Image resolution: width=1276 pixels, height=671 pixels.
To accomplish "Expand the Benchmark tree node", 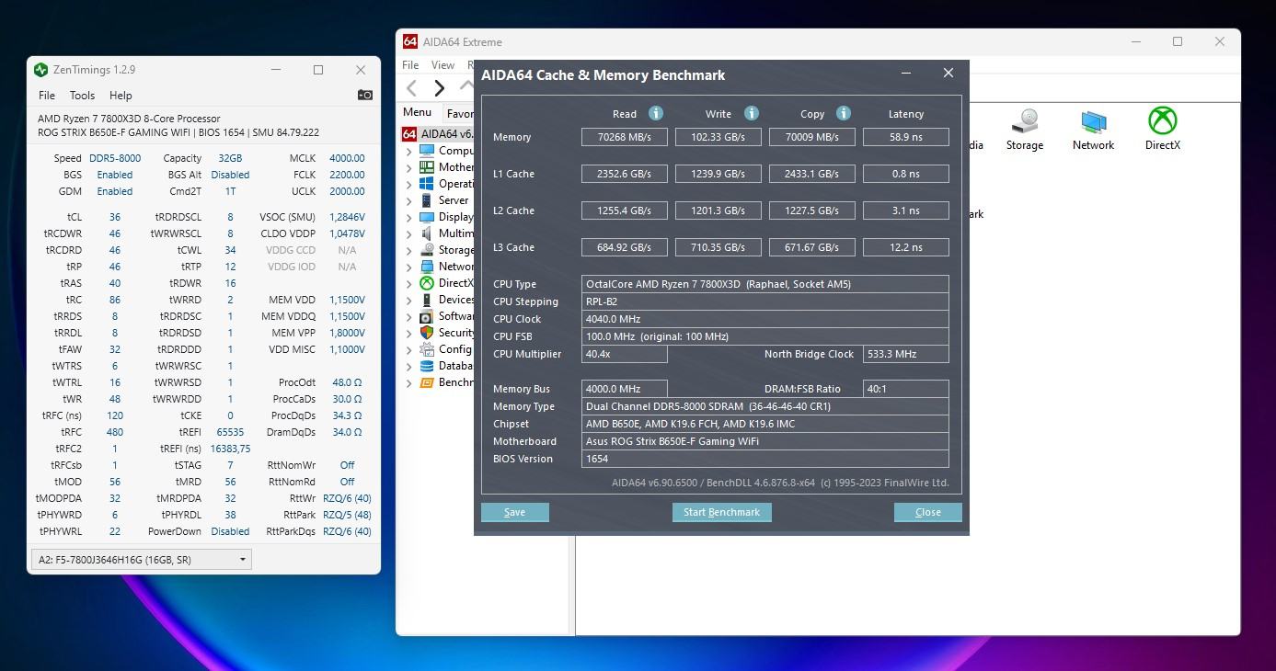I will [409, 382].
